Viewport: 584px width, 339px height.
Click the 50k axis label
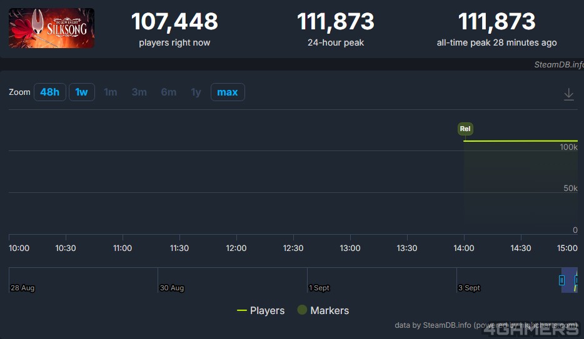(x=571, y=188)
